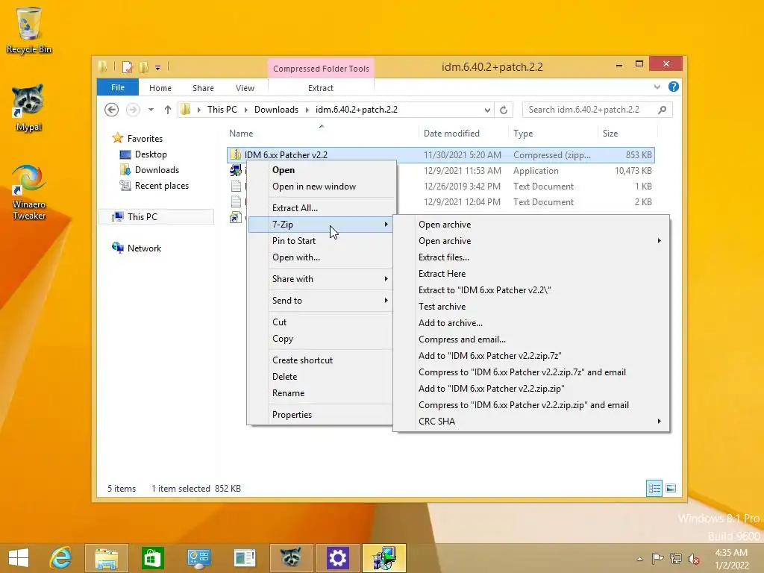This screenshot has height=573, width=764.
Task: Click the Properties quick access toolbar icon
Action: [127, 66]
